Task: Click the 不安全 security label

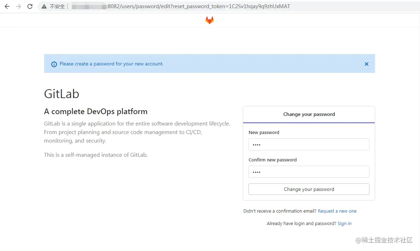Action: coord(57,6)
